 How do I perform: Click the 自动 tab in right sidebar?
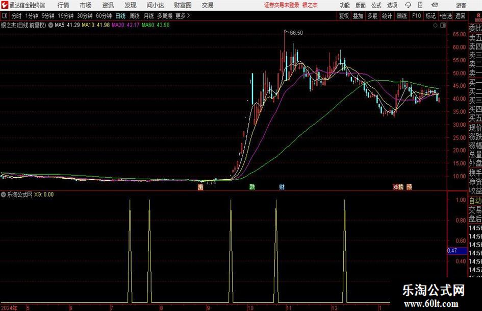(x=475, y=201)
